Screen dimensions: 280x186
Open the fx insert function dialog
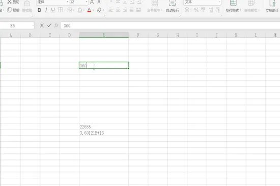(x=56, y=25)
